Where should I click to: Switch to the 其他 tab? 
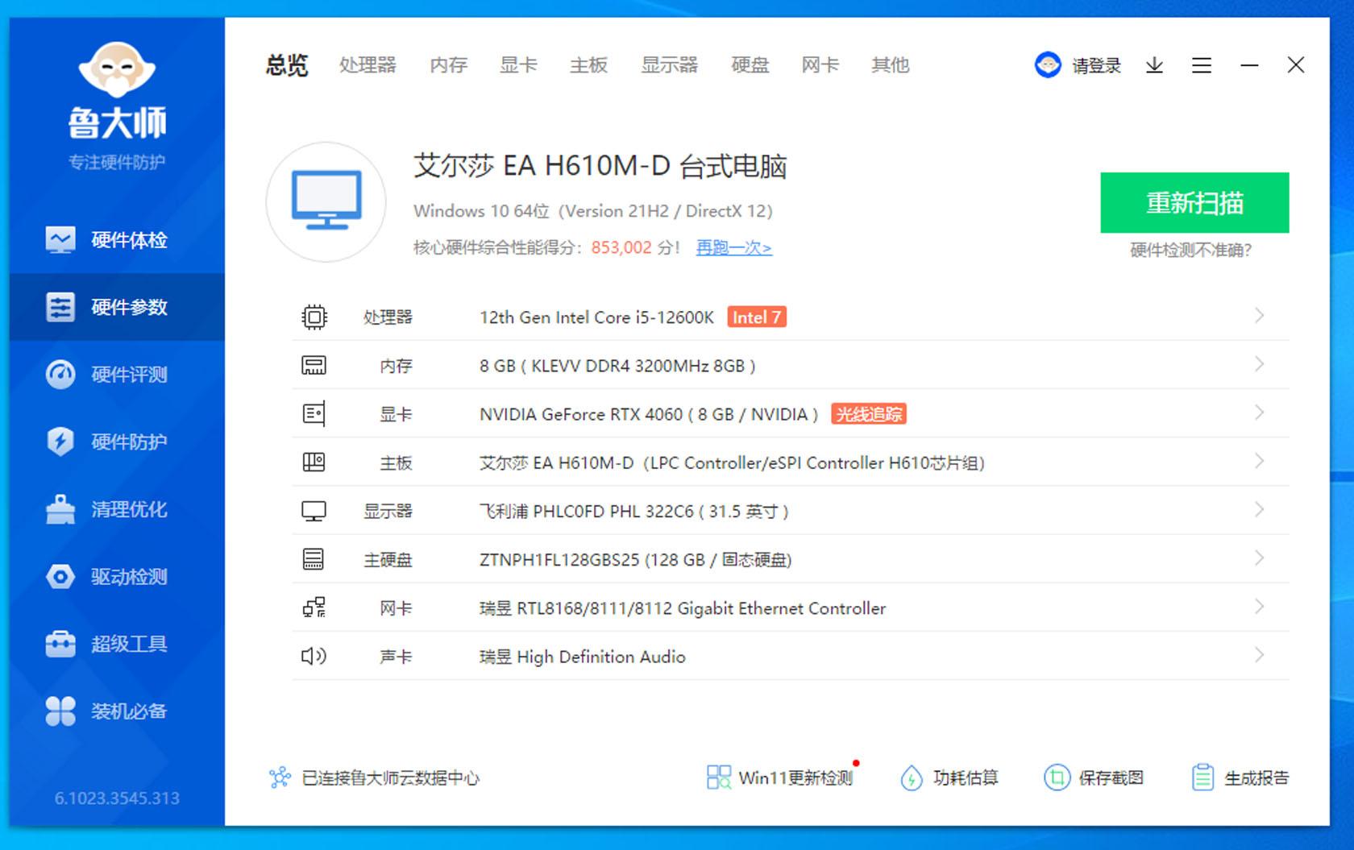click(x=890, y=65)
